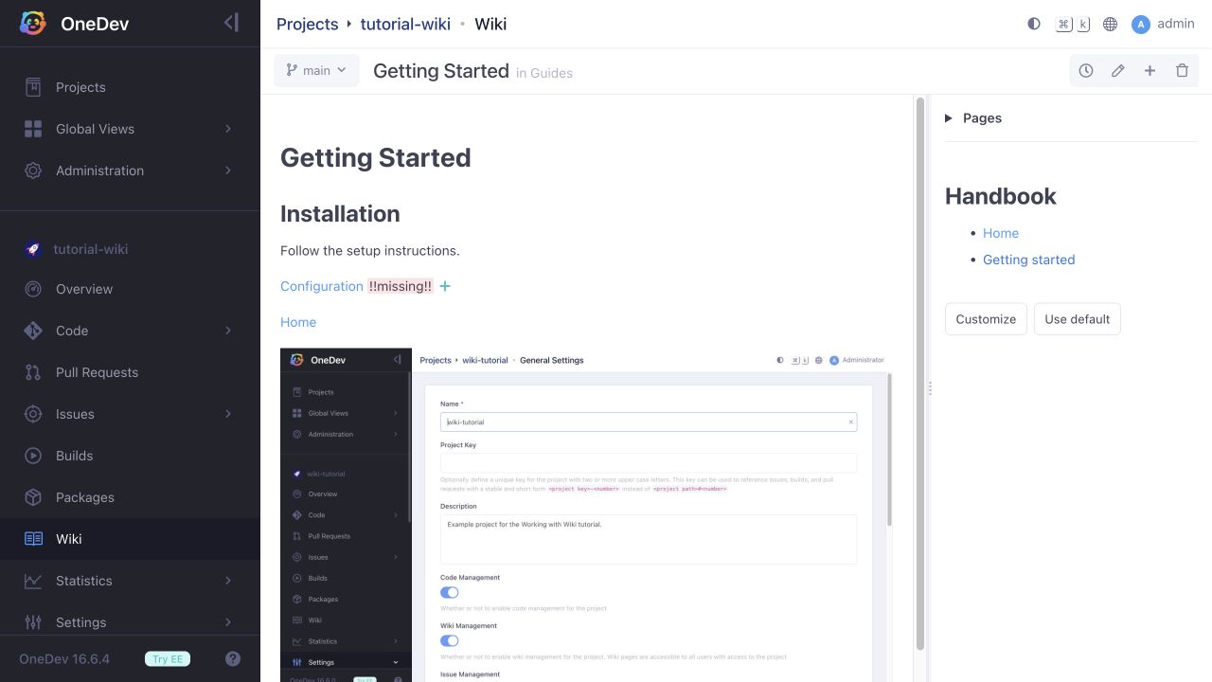The height and width of the screenshot is (682, 1212).
Task: Open the Overview menu item
Action: [x=130, y=289]
